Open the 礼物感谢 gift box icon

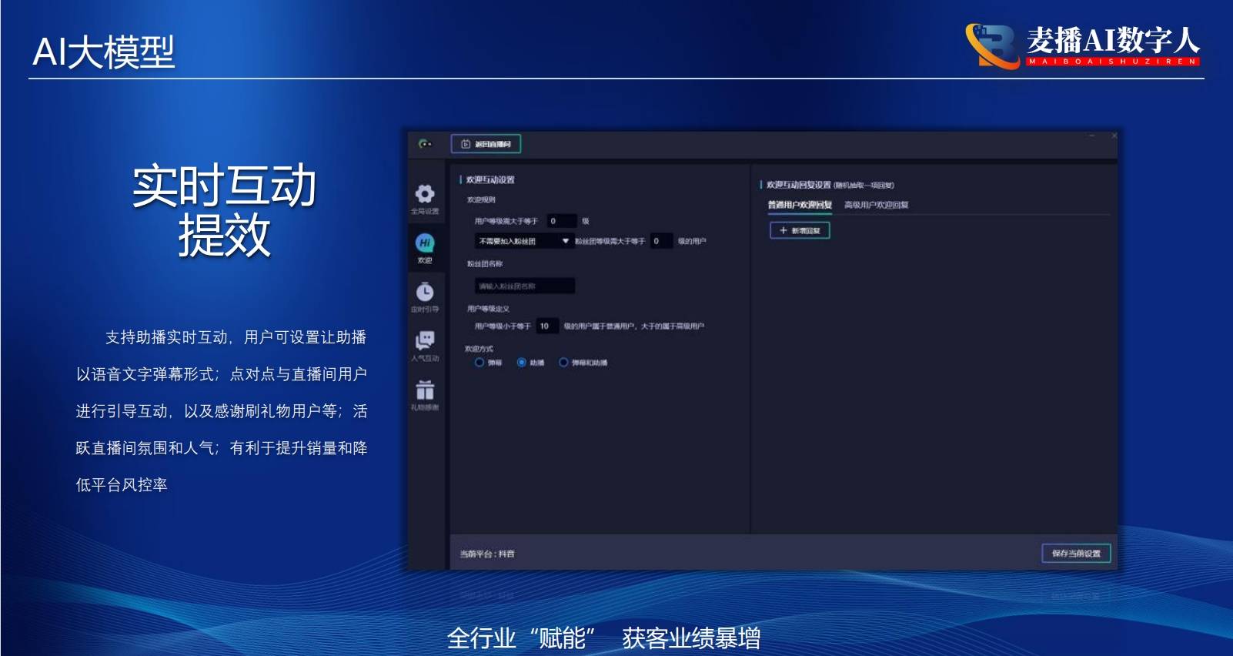[x=425, y=390]
